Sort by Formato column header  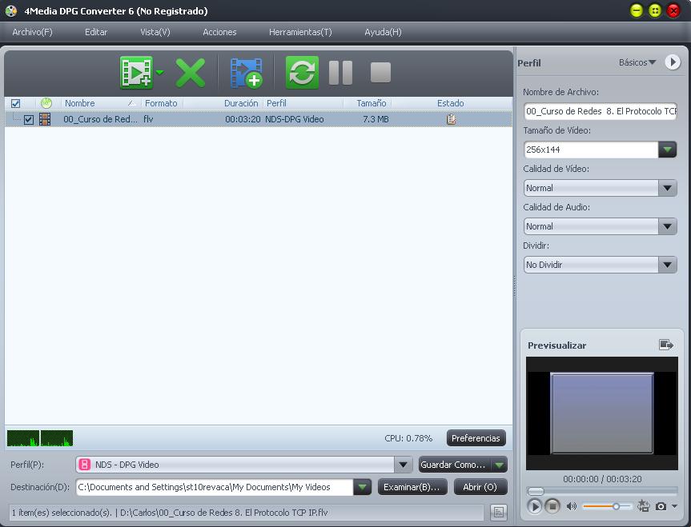161,103
